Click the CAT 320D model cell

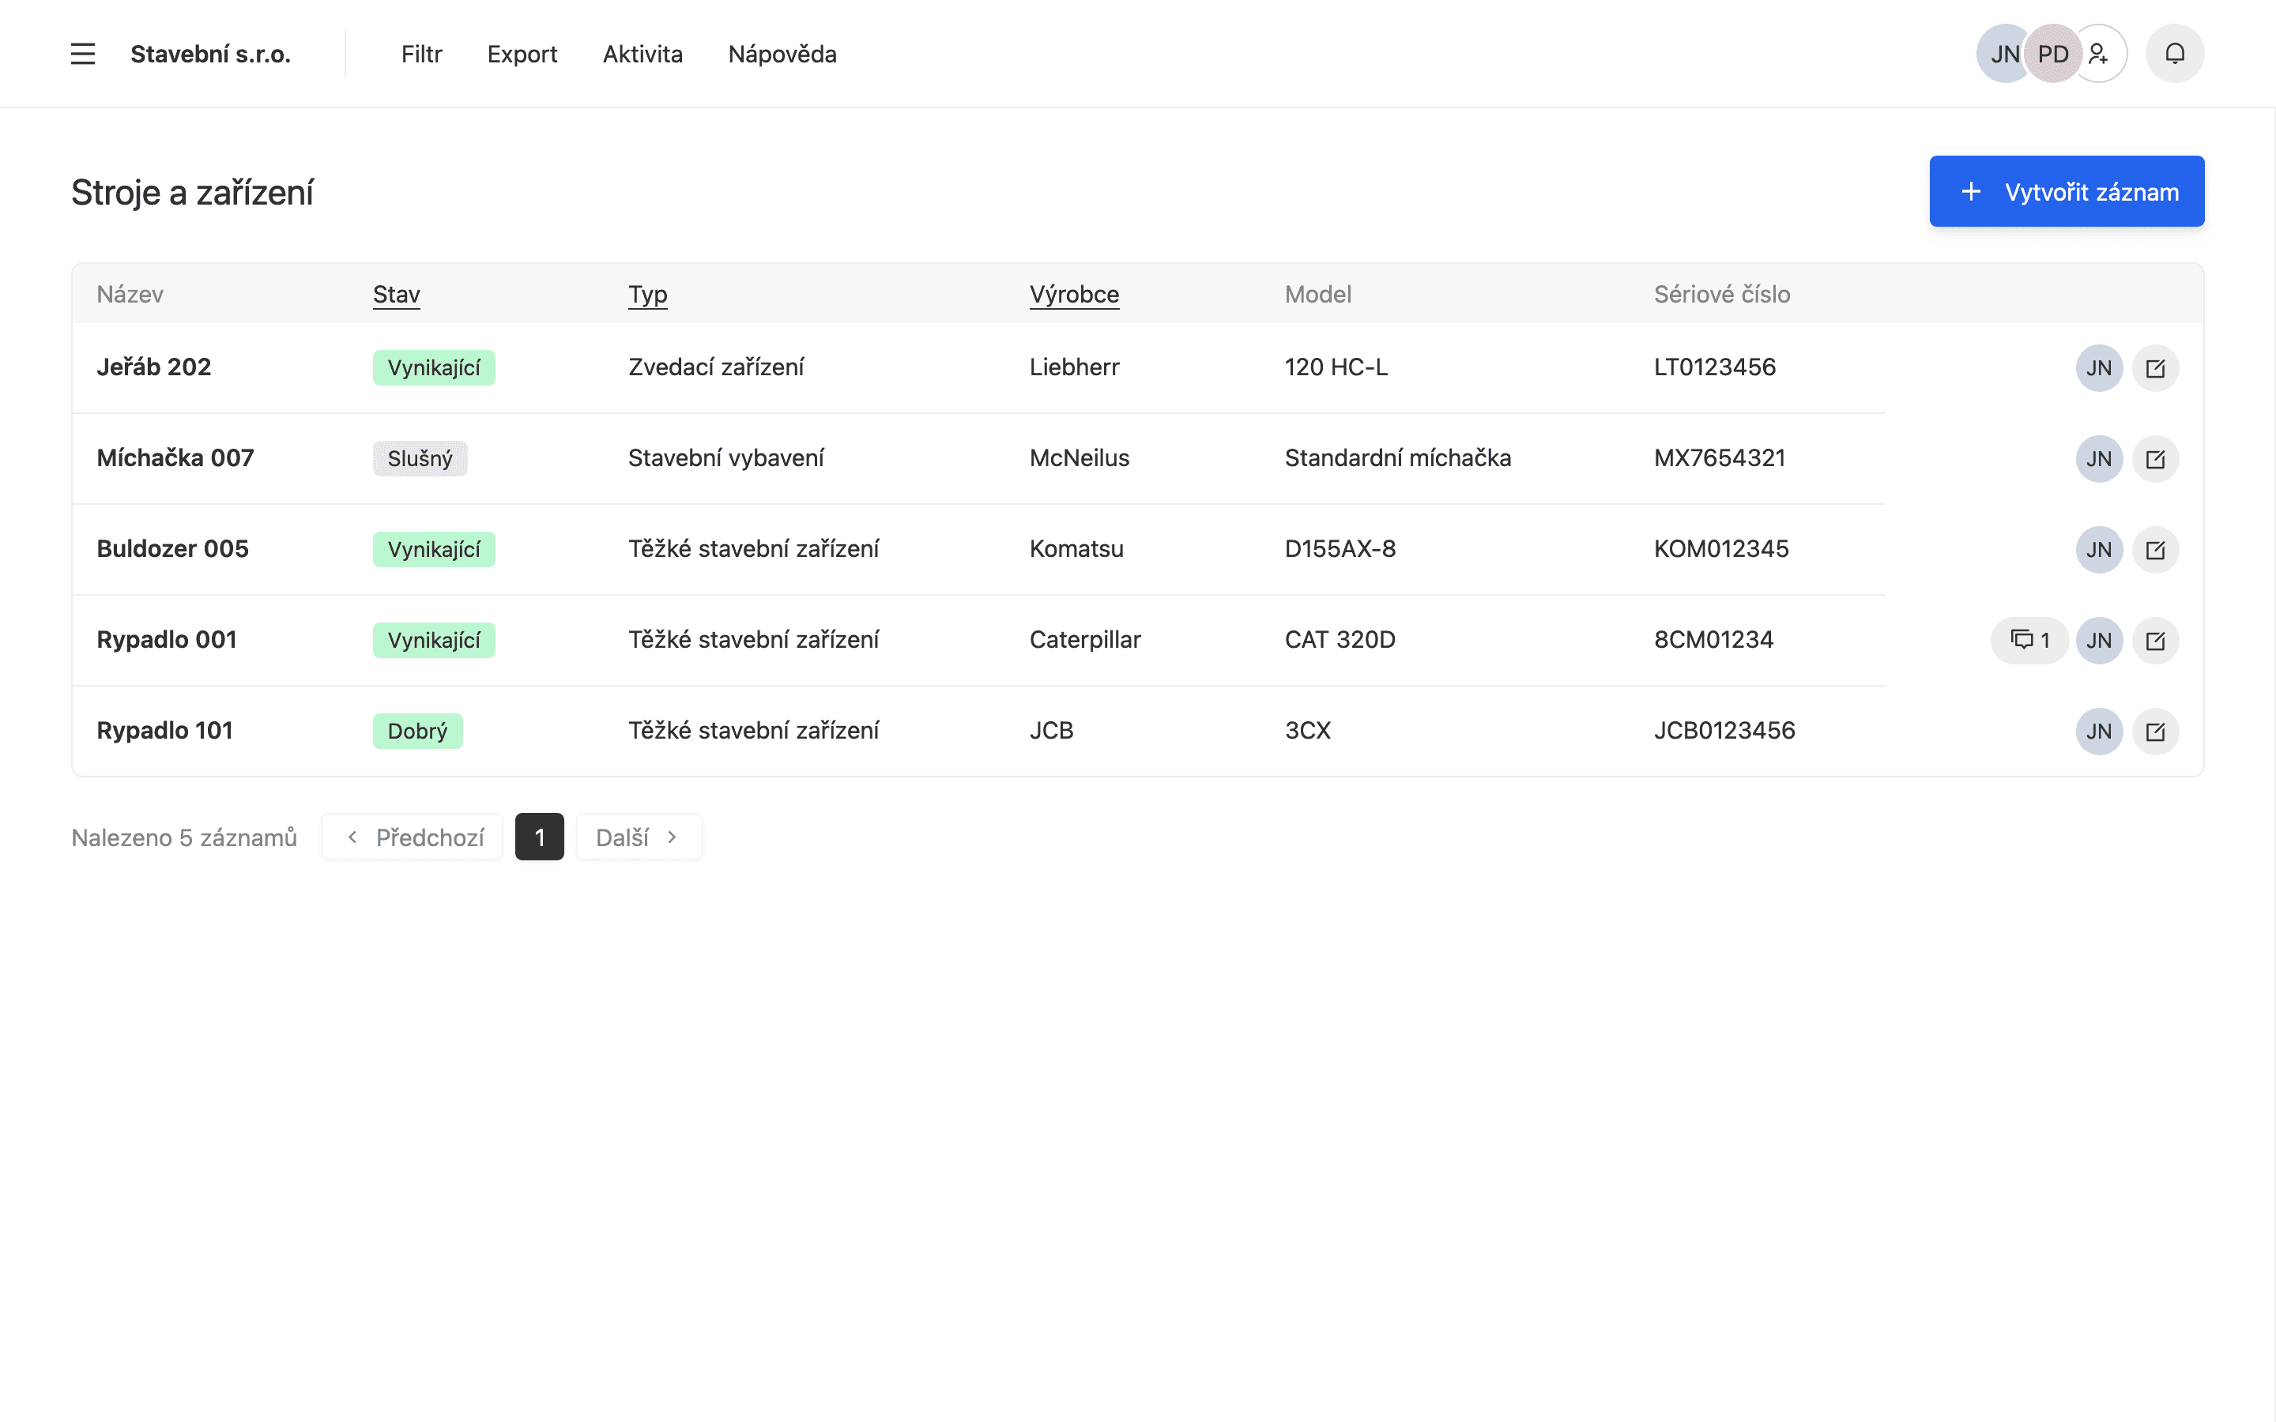(1340, 640)
